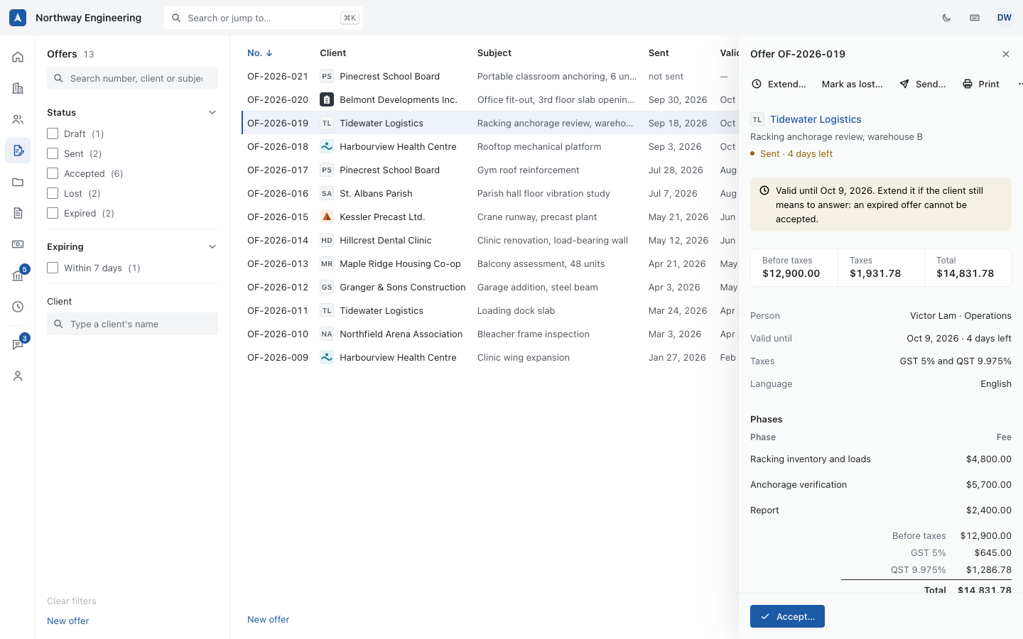The width and height of the screenshot is (1023, 639).
Task: Collapse the Status filter section
Action: click(x=212, y=112)
